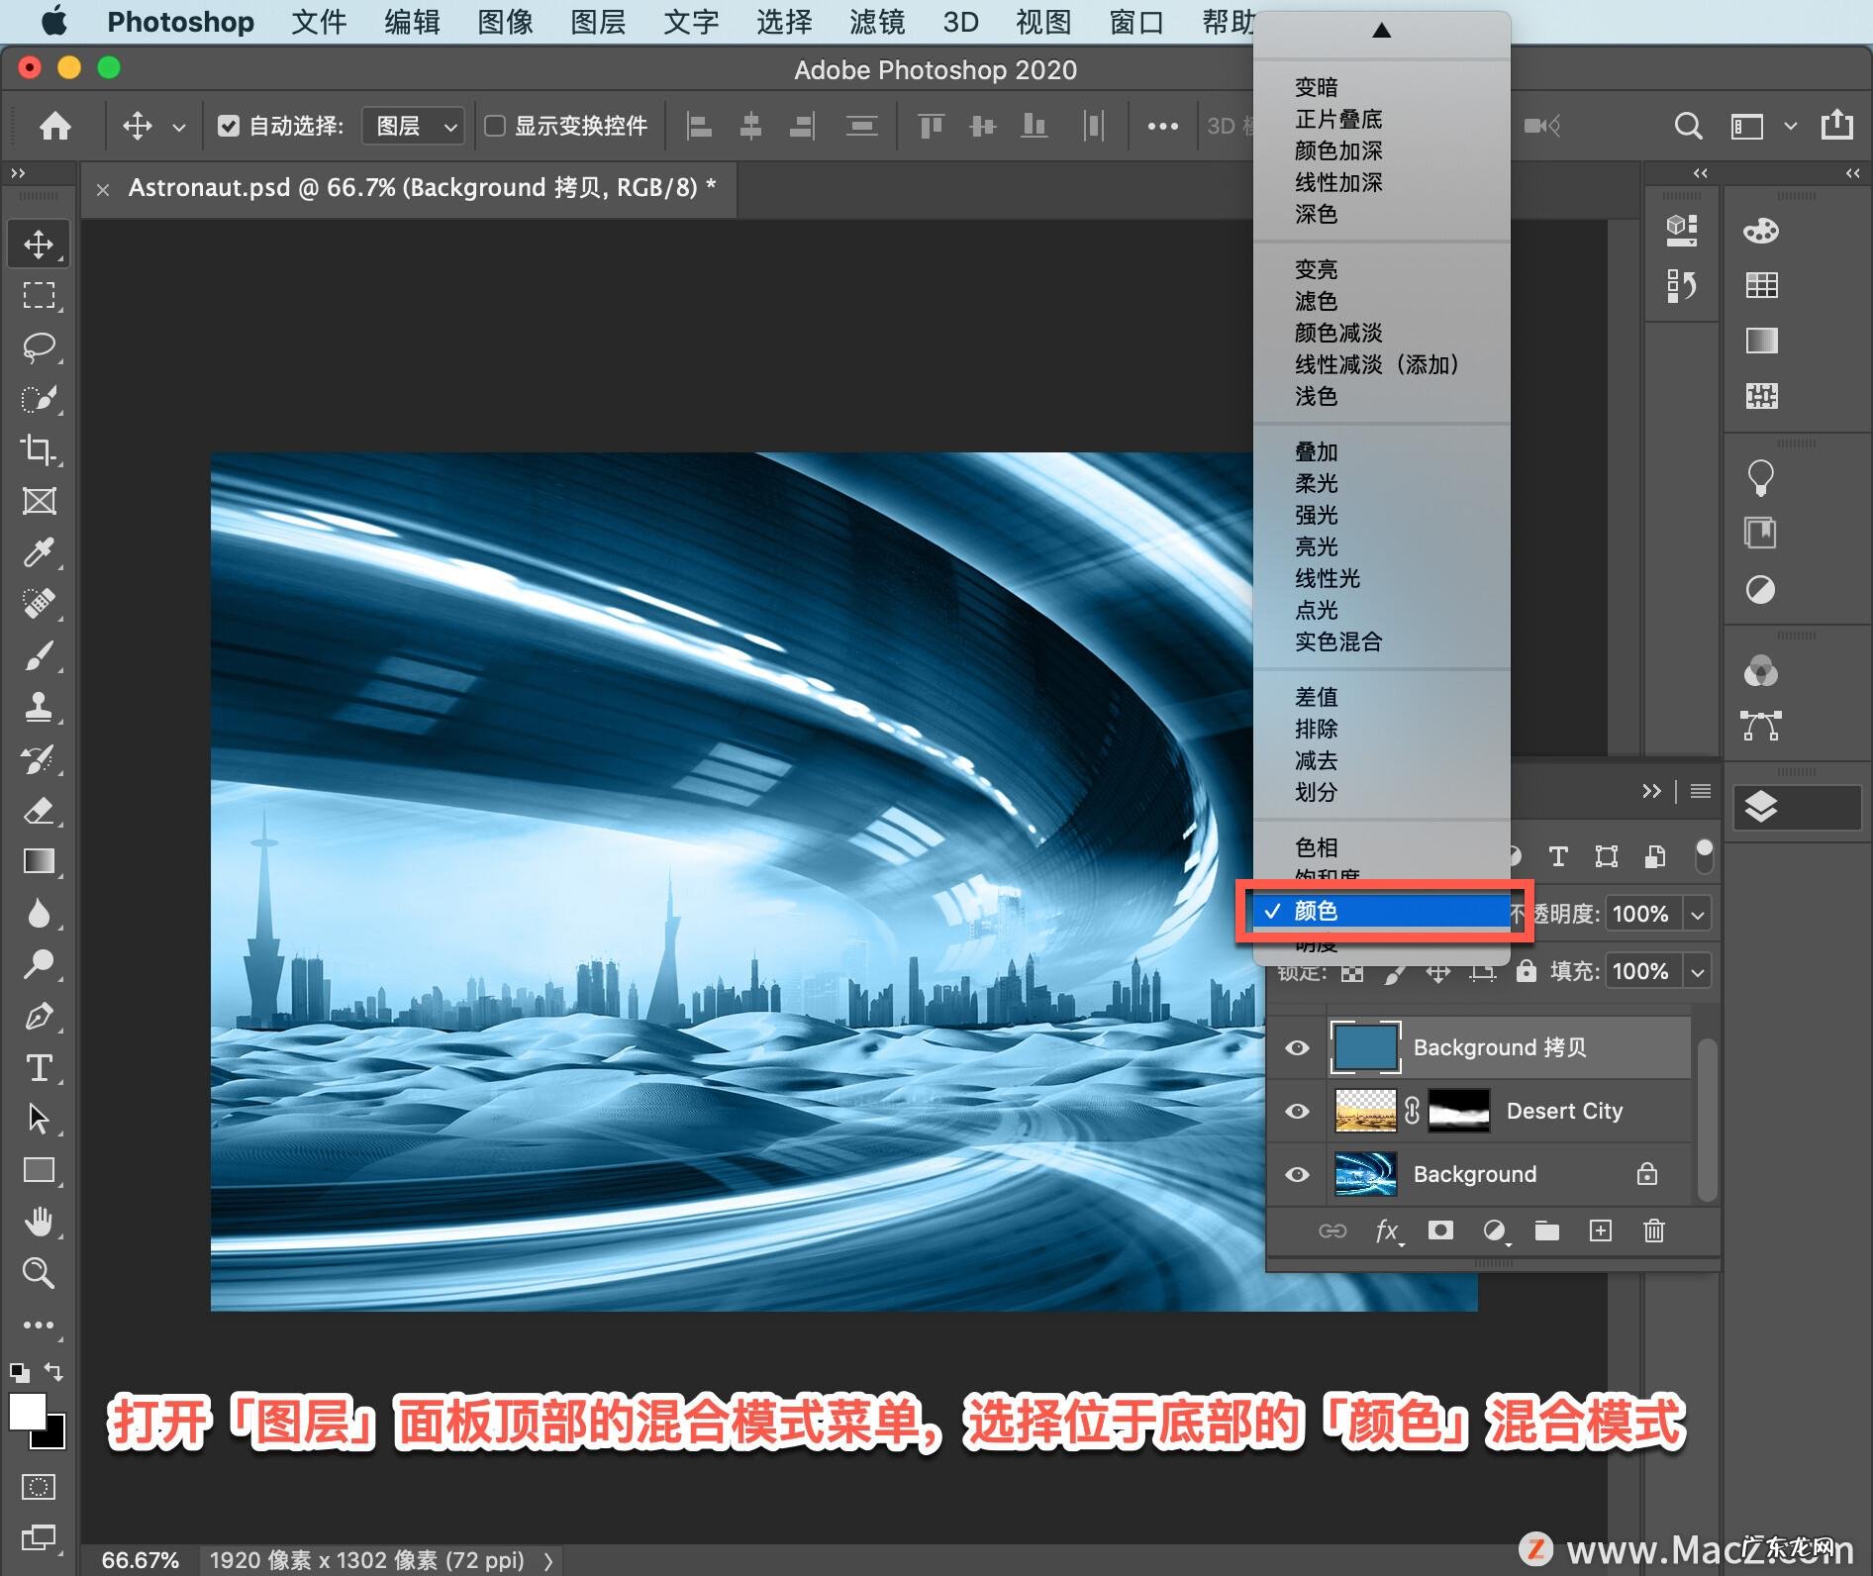Select the Brush tool
This screenshot has height=1576, width=1873.
click(39, 655)
